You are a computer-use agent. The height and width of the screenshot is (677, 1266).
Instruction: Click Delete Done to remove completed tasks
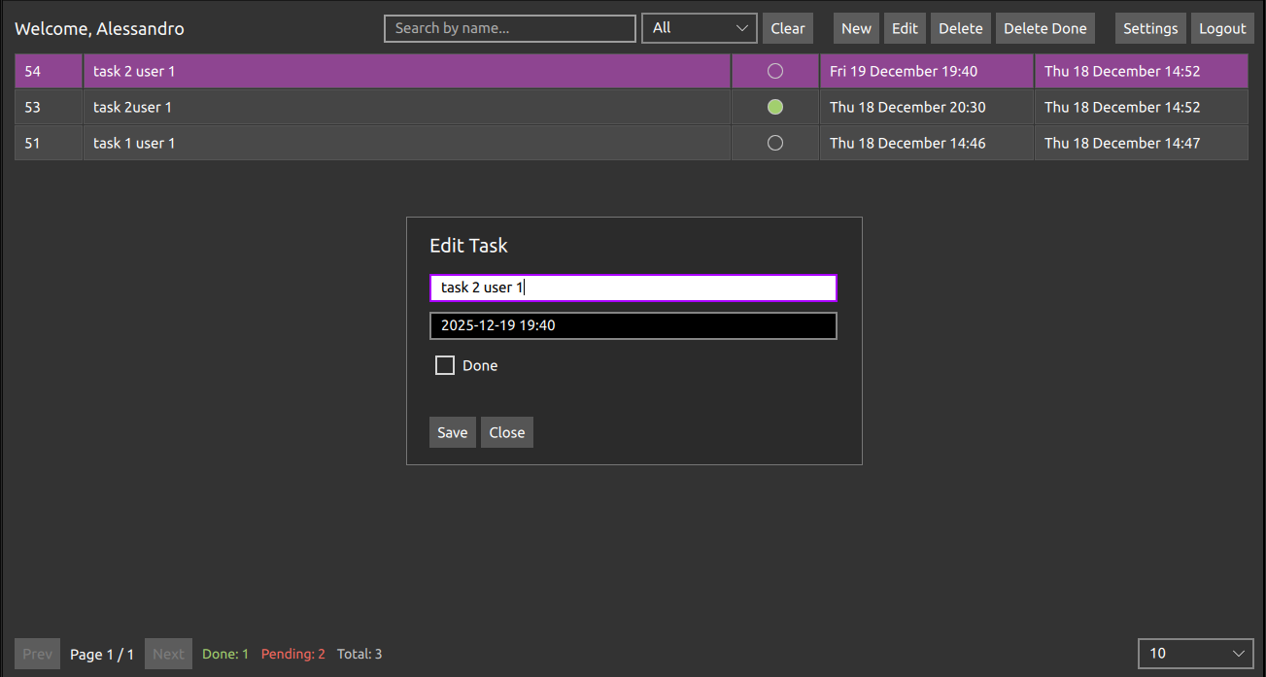pos(1044,28)
